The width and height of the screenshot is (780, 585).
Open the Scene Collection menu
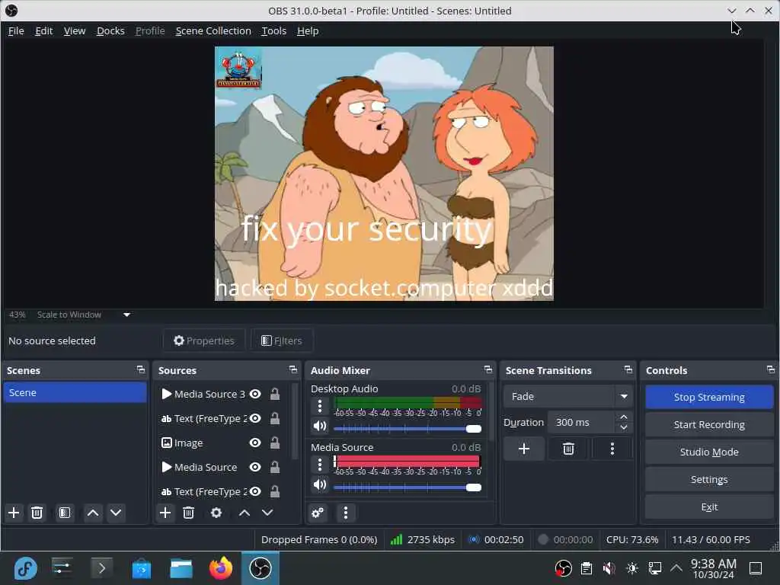pyautogui.click(x=213, y=30)
